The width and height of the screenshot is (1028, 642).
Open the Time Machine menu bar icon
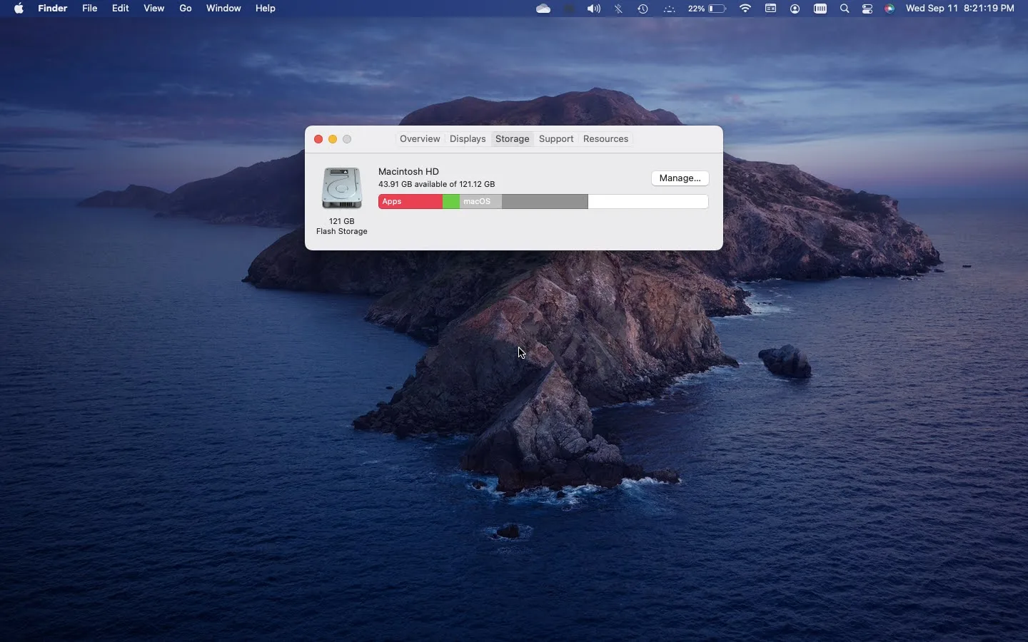(642, 9)
